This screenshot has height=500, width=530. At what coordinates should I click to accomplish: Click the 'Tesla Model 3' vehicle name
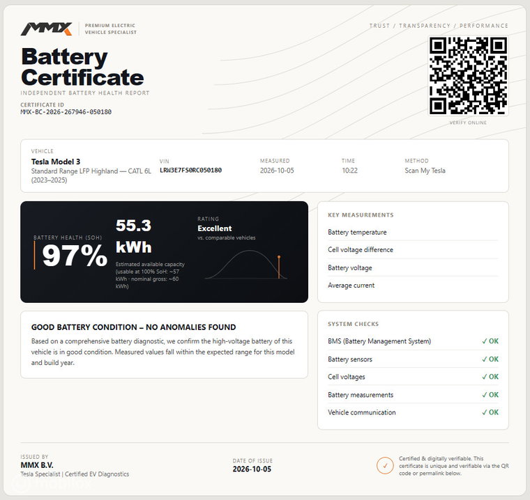point(56,162)
